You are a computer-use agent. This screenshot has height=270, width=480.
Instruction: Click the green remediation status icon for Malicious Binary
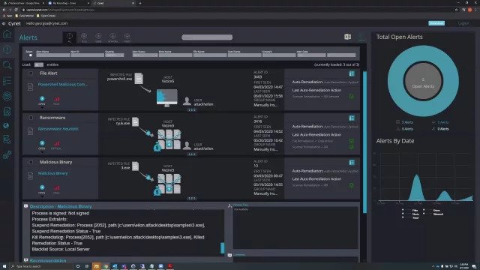tap(352, 185)
